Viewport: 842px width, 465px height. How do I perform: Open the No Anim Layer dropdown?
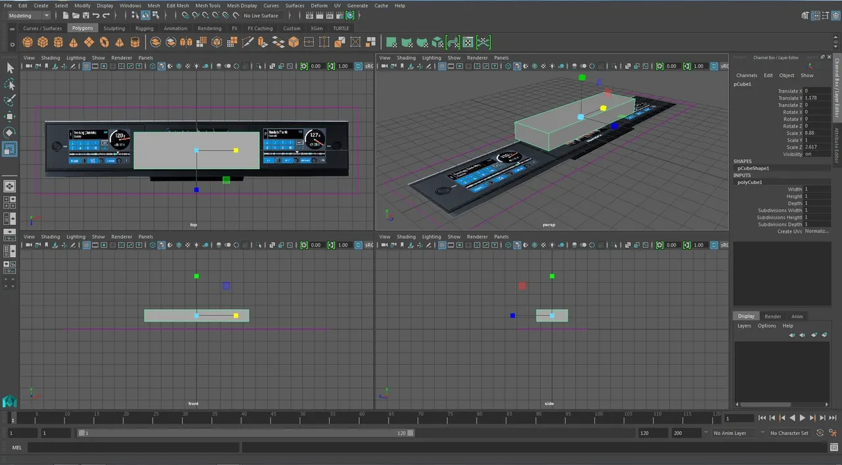(733, 433)
